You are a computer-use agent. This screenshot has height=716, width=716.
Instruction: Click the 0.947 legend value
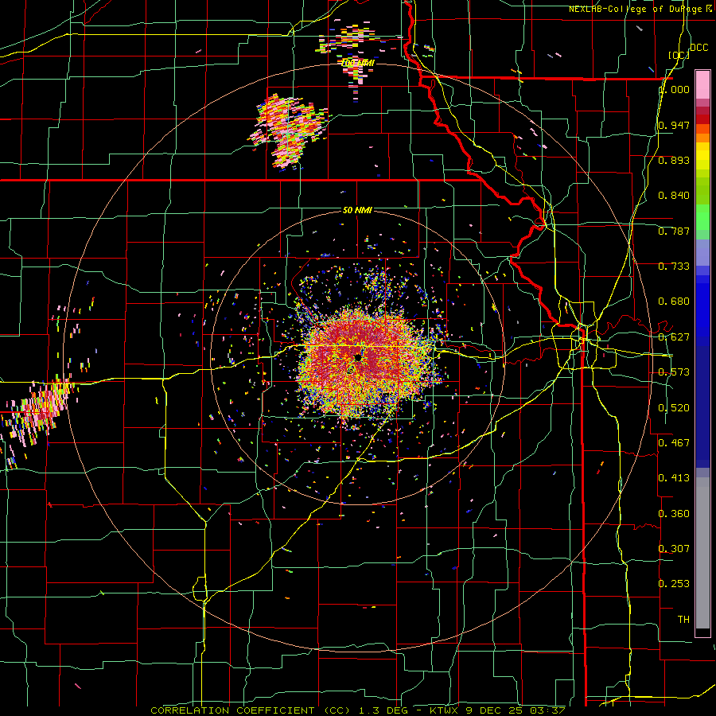[674, 125]
